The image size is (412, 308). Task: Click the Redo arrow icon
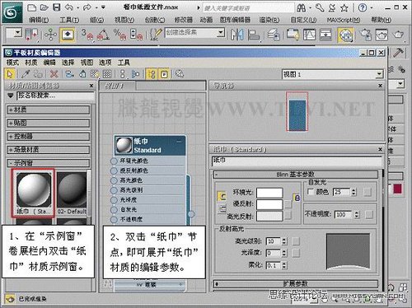87,7
